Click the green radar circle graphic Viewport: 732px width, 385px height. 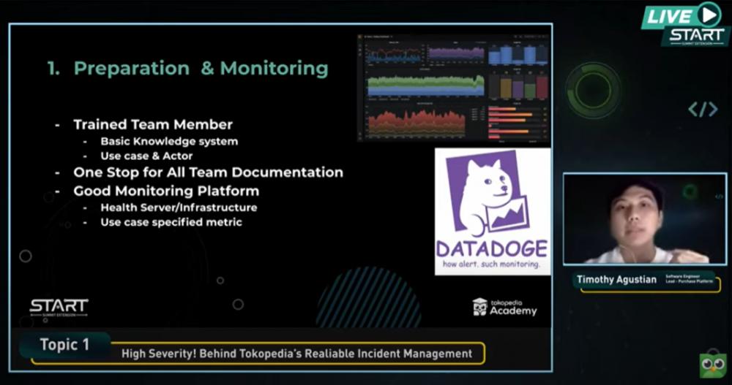pyautogui.click(x=593, y=90)
